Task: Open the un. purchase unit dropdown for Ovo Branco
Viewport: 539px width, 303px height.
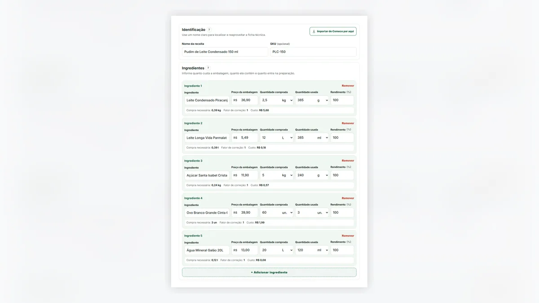Action: click(287, 213)
